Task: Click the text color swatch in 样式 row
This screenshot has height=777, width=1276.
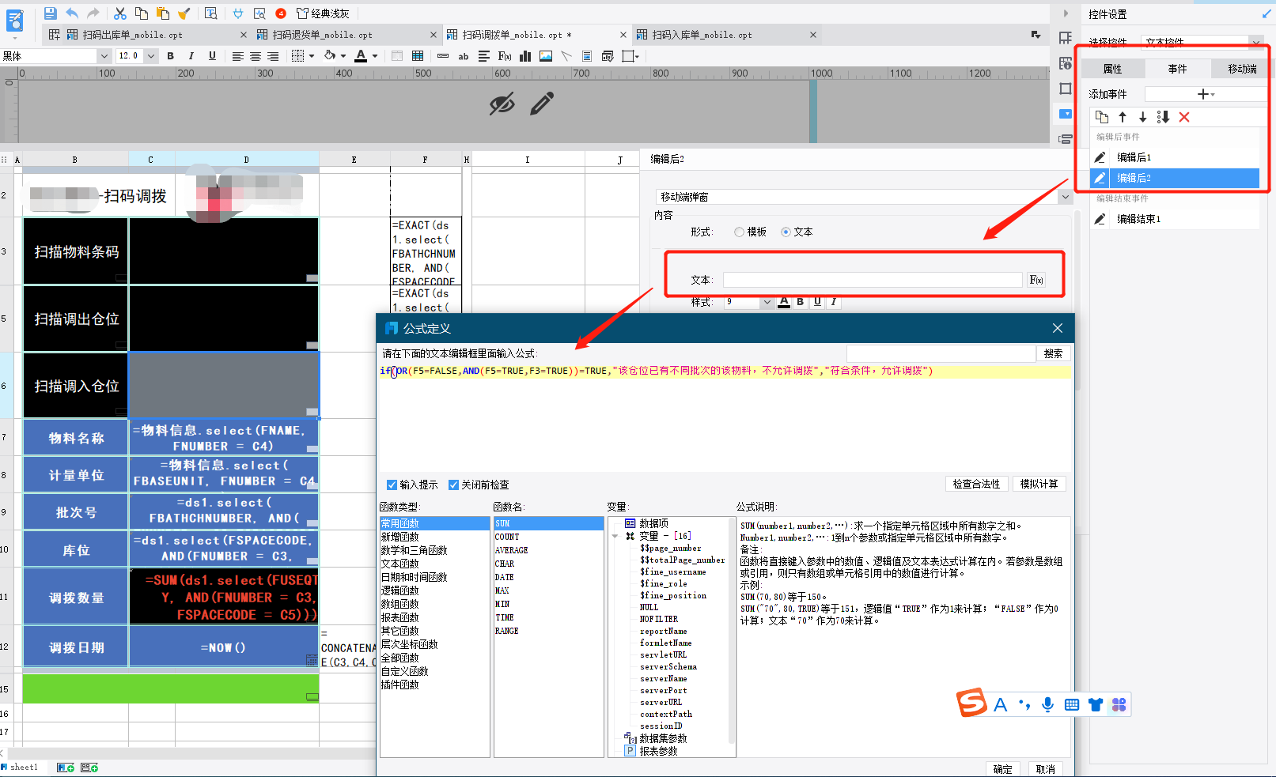Action: (x=784, y=302)
